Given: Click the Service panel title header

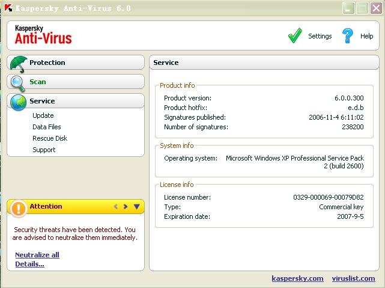Looking at the screenshot, I should click(264, 63).
